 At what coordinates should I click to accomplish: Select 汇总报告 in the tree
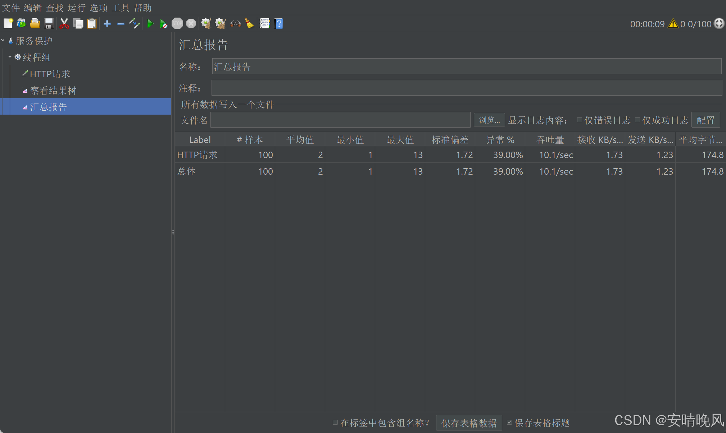click(x=49, y=107)
